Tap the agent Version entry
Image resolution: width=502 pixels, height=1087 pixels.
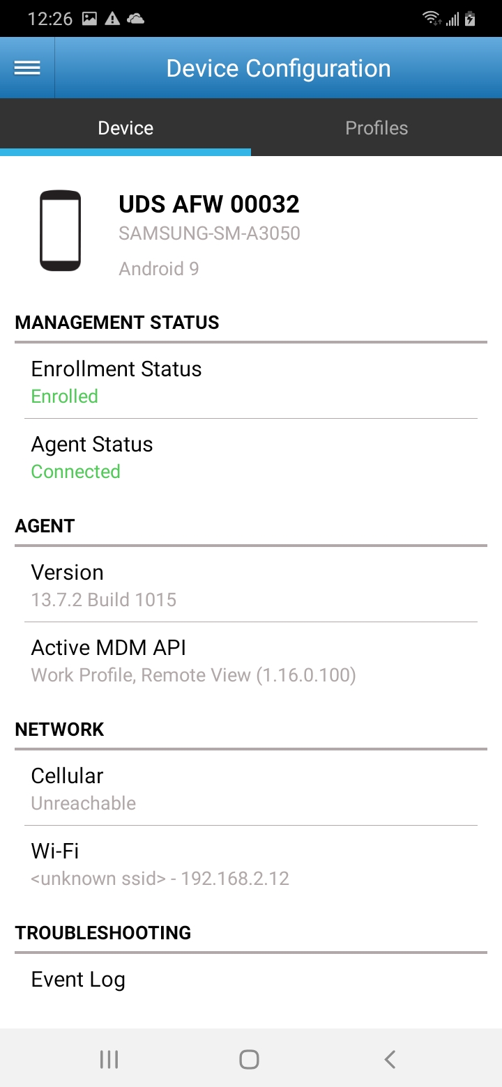[251, 585]
